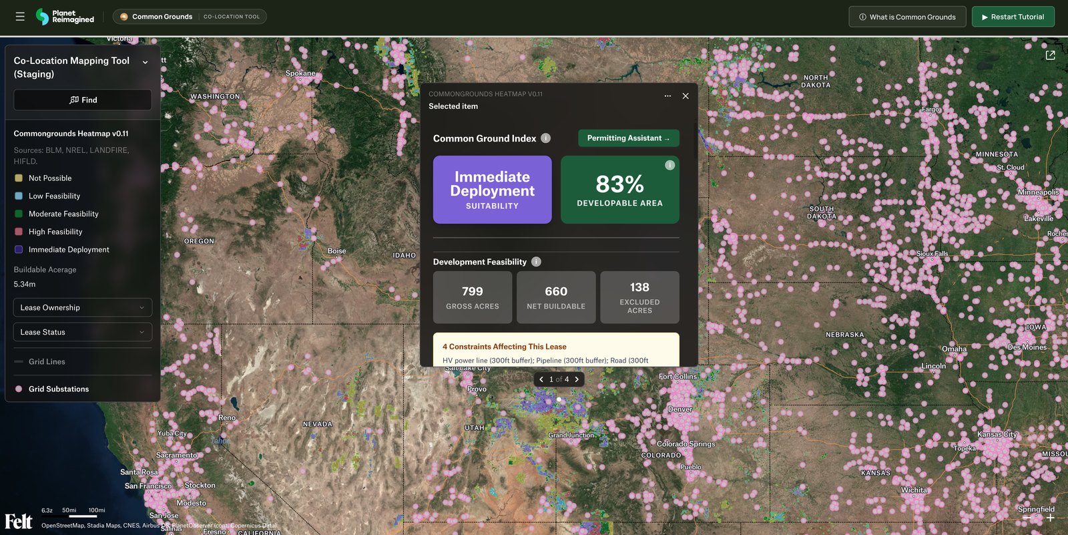This screenshot has height=535, width=1068.
Task: Click the 83% Developable Area card
Action: pyautogui.click(x=620, y=190)
